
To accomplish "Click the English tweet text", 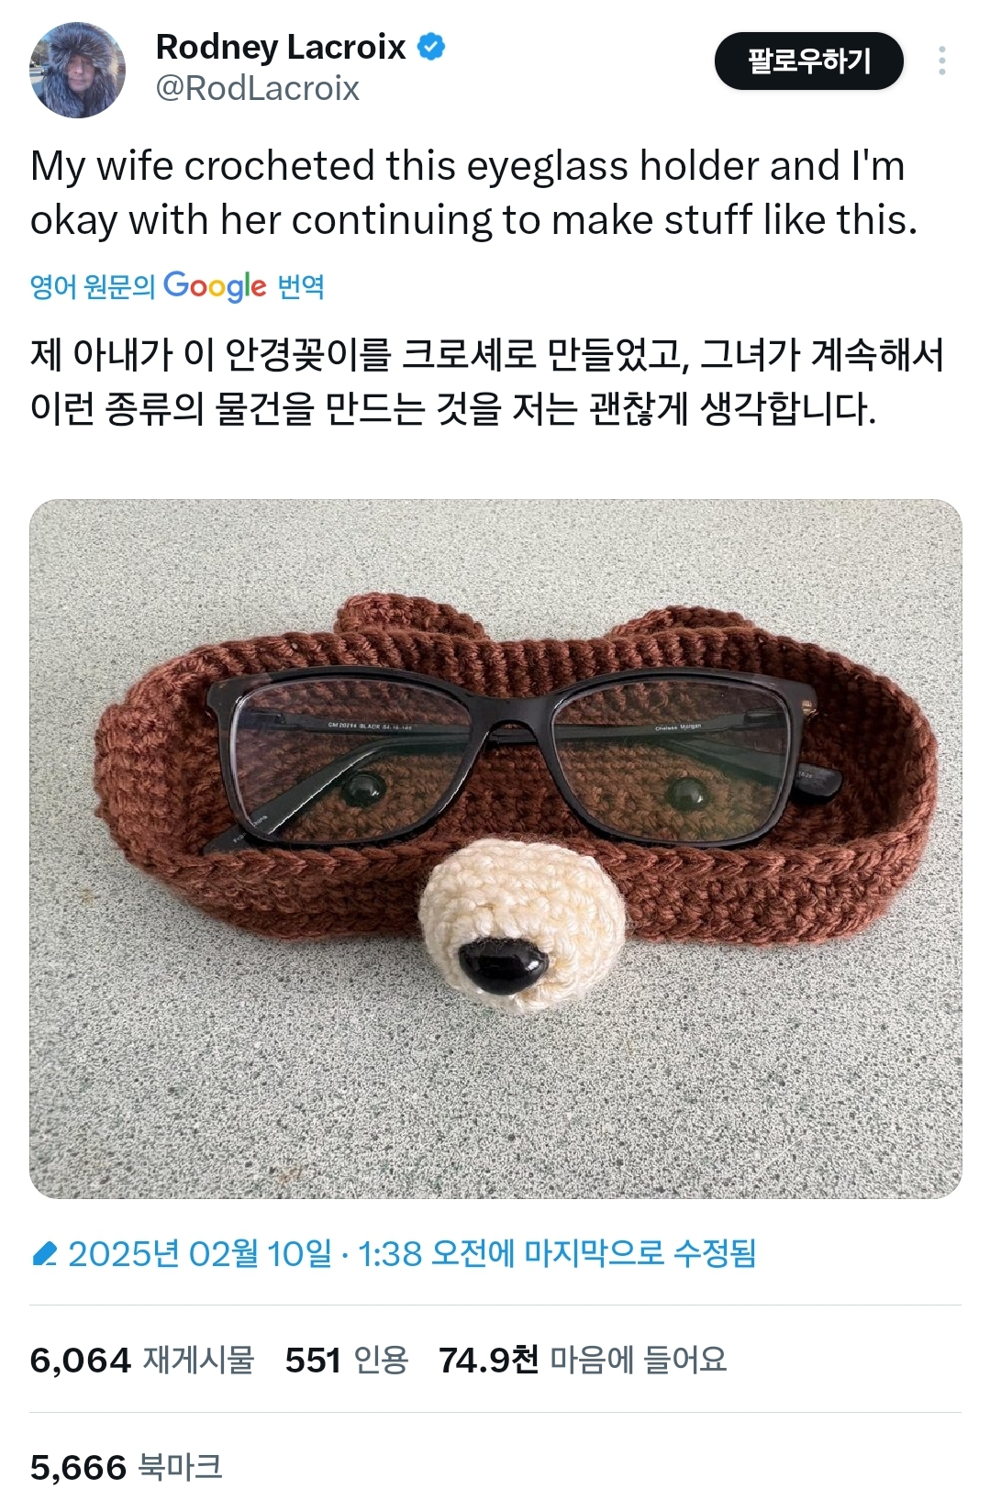I will pos(474,193).
